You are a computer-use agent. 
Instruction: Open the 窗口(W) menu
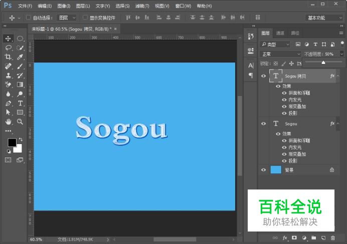[183, 6]
